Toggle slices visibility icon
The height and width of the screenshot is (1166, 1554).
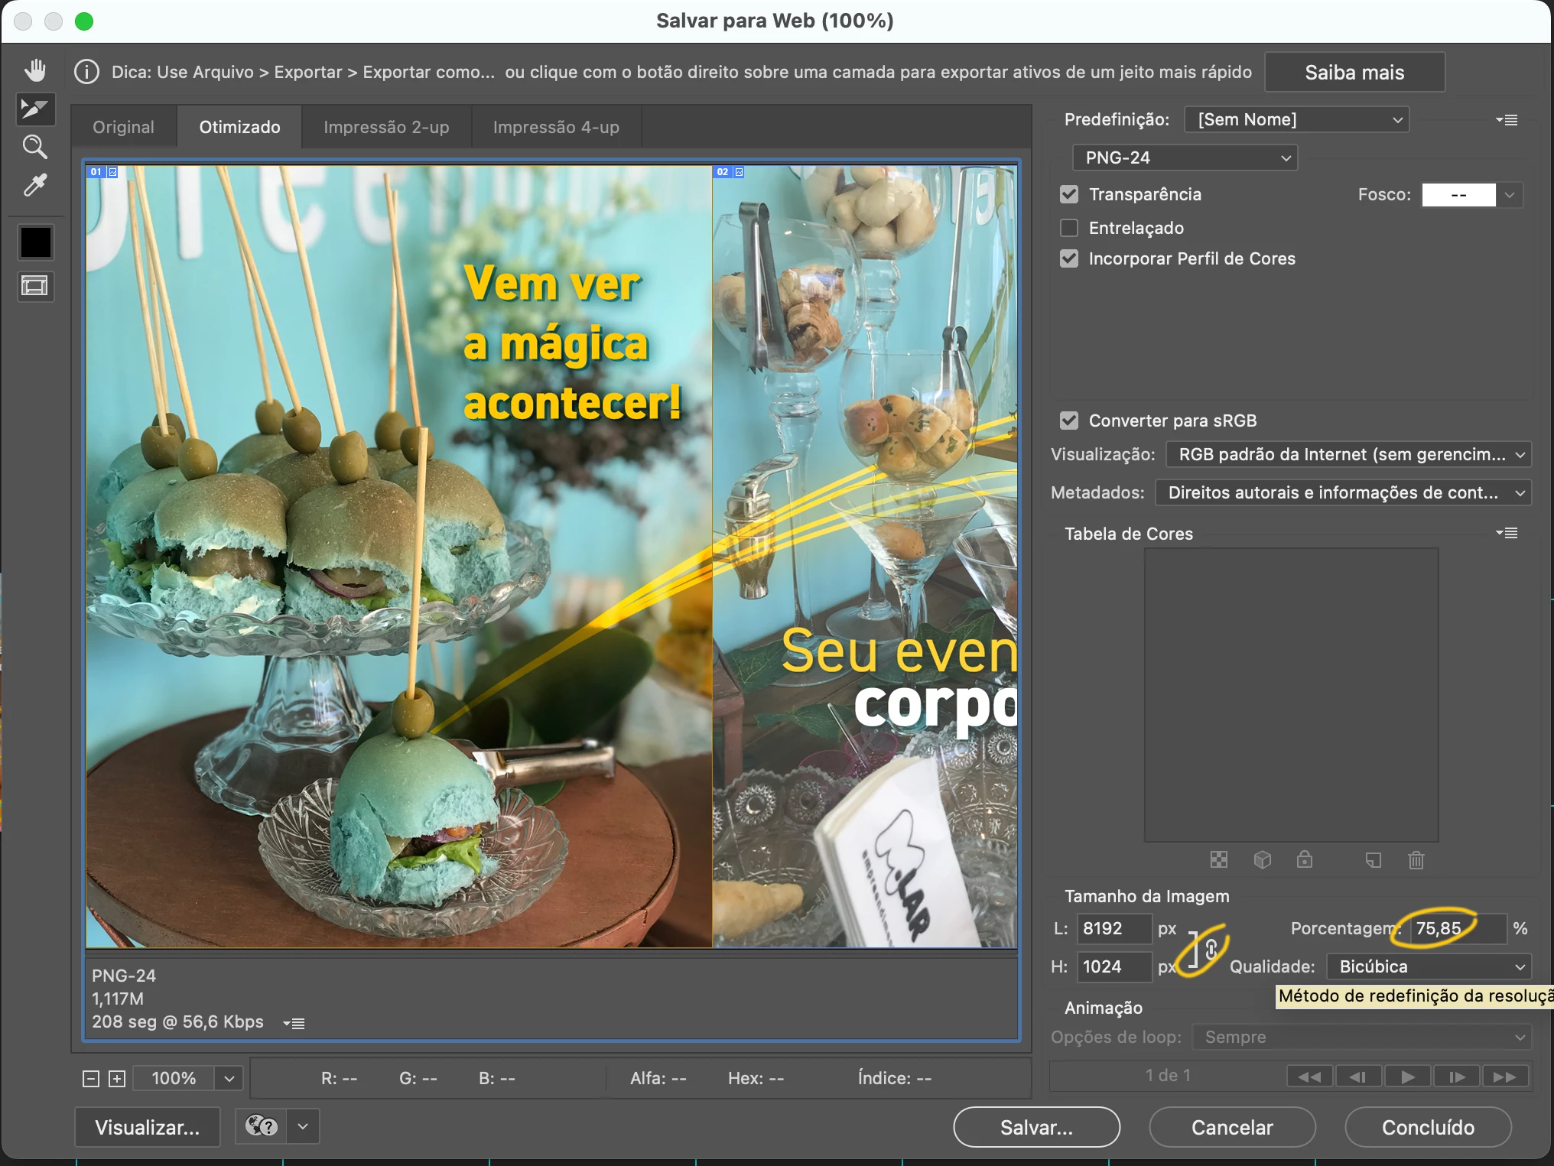point(35,286)
